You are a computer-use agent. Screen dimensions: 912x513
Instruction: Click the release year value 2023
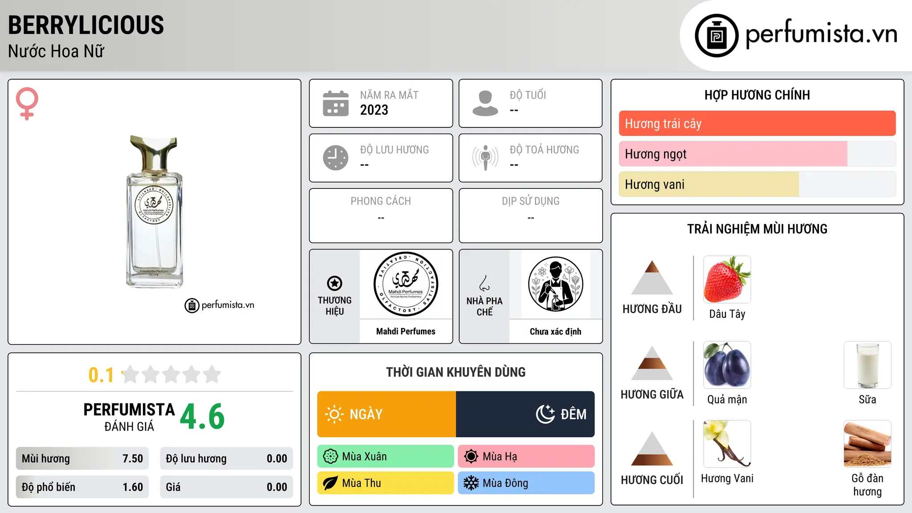pos(374,110)
